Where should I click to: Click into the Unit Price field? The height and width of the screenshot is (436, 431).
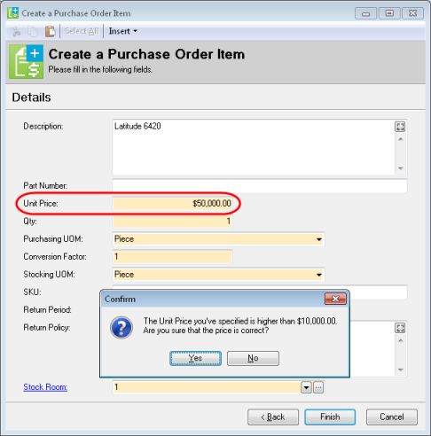click(173, 204)
